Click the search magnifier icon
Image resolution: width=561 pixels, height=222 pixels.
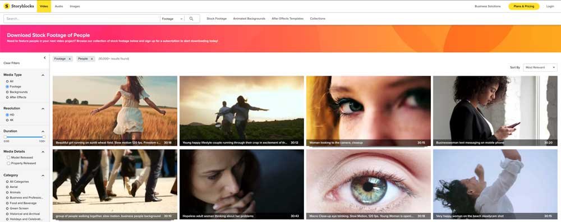(191, 18)
